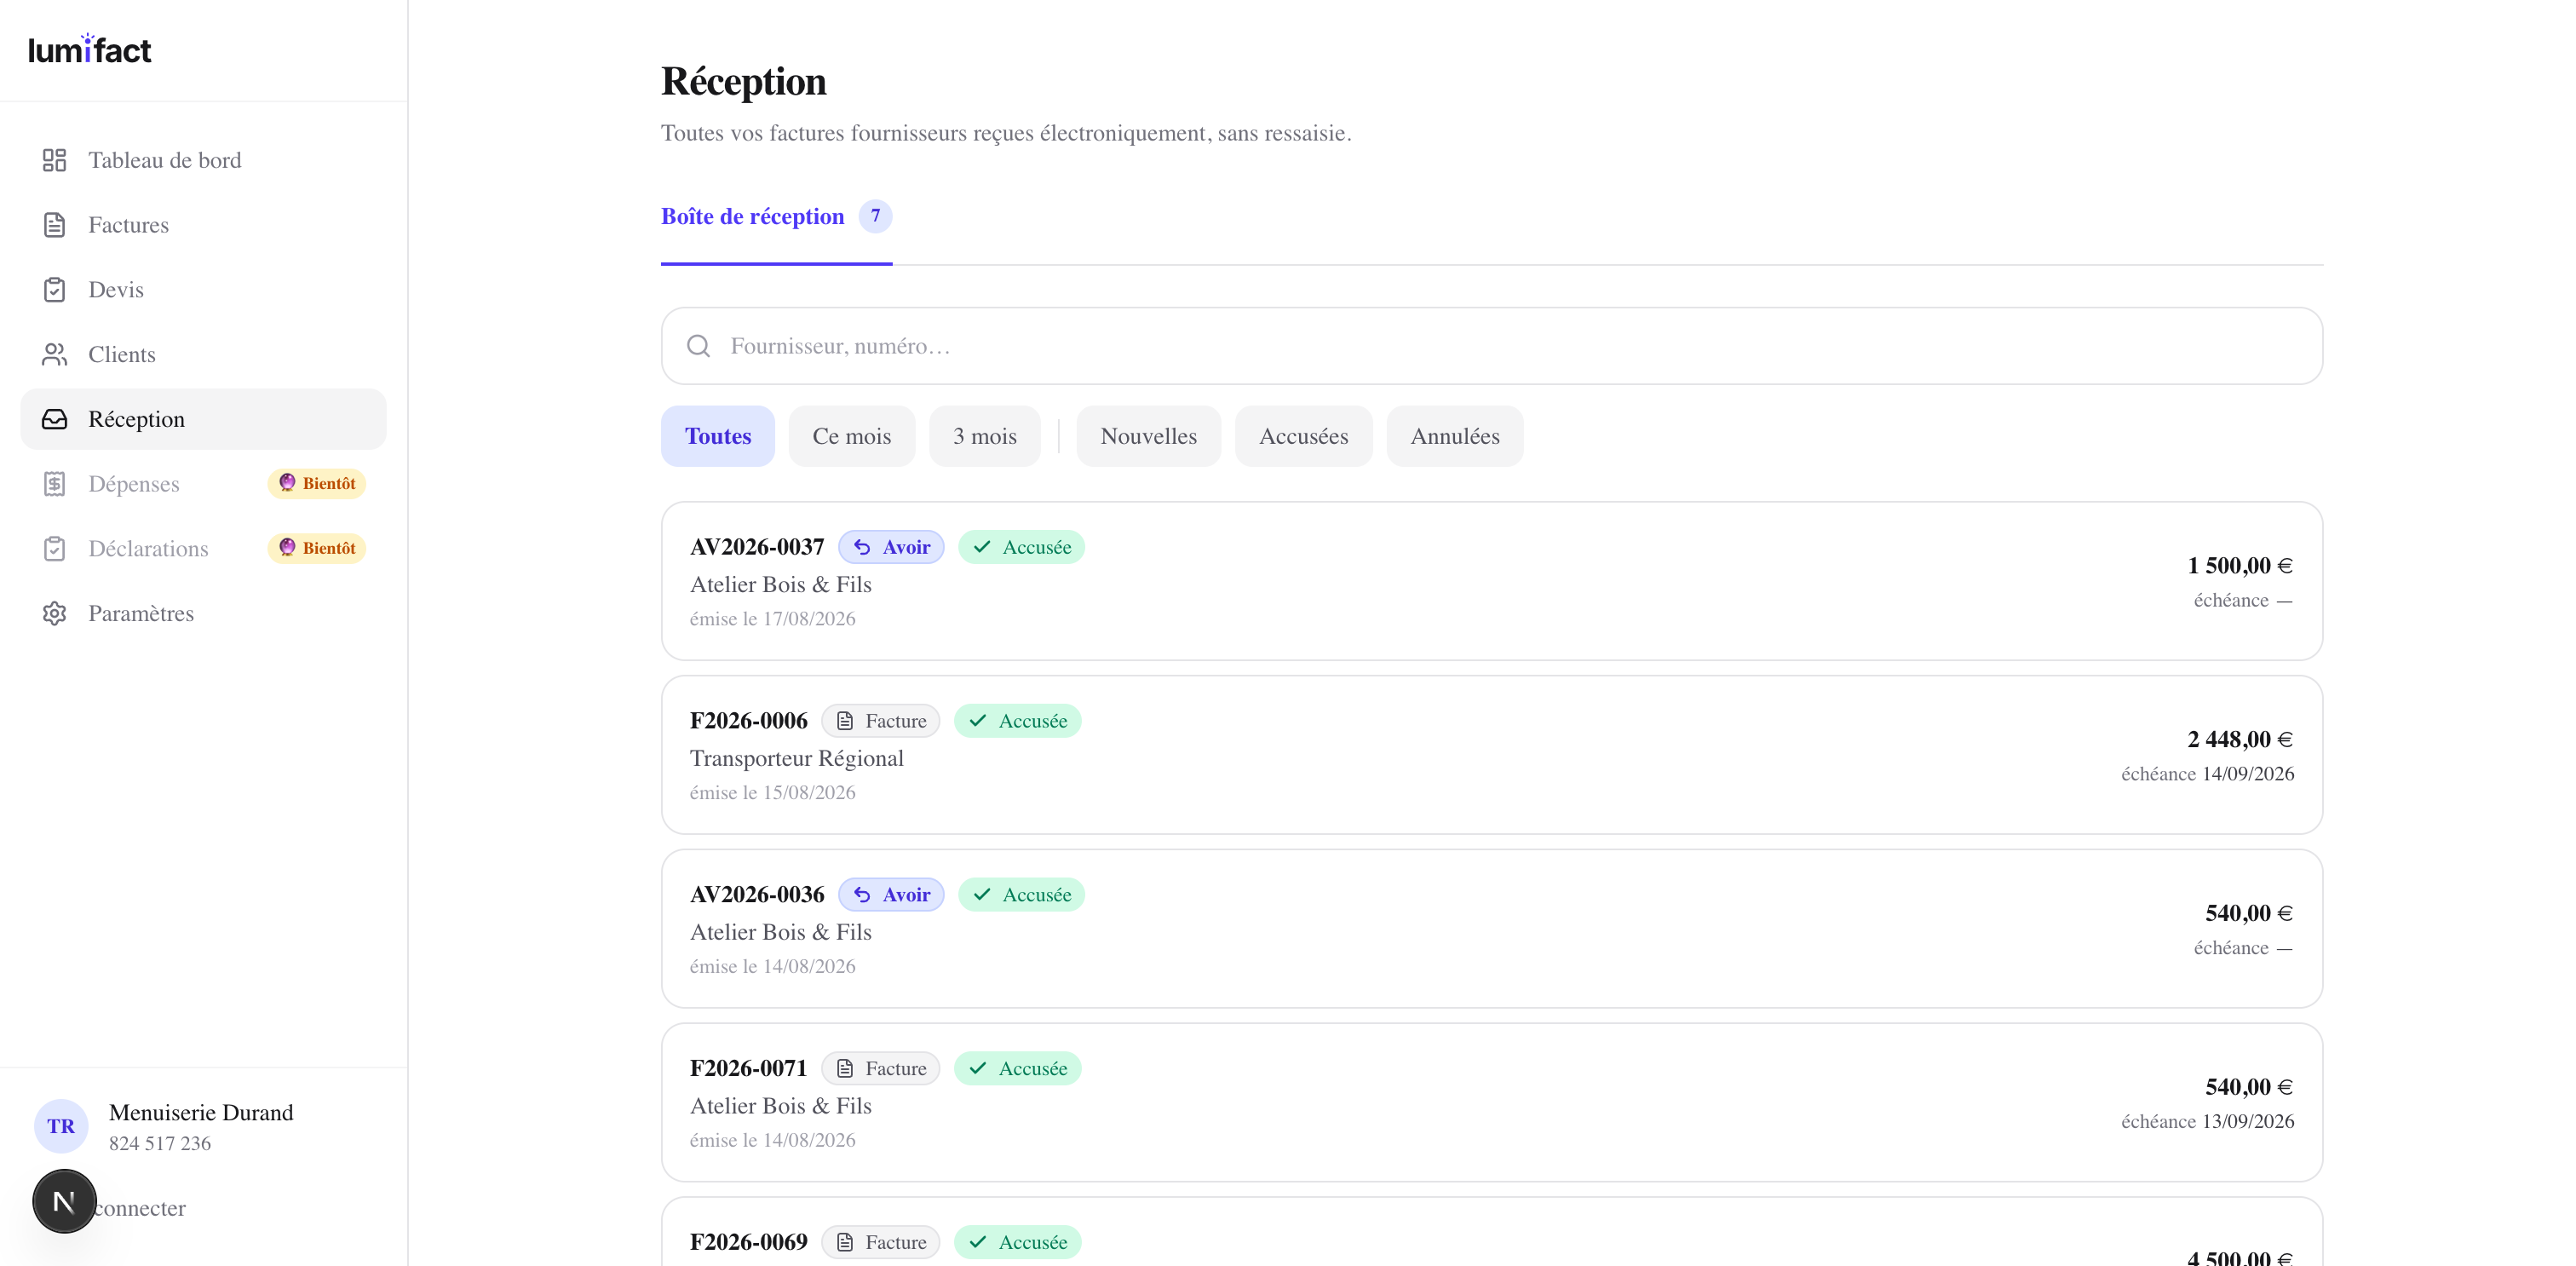This screenshot has width=2576, height=1266.
Task: Switch to the Boîte de réception tab
Action: pos(776,217)
